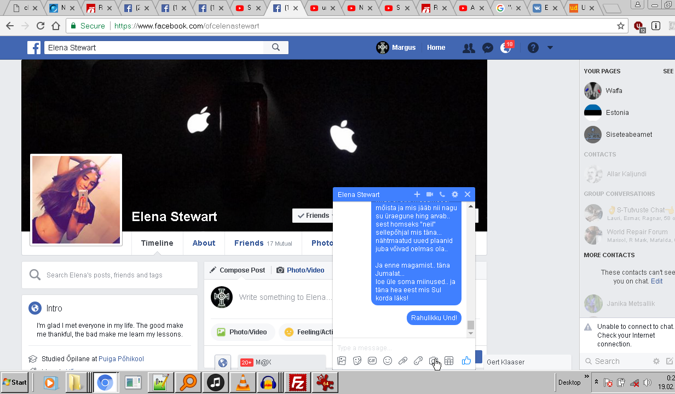
Task: Start a voice call with Elena Stewart
Action: [442, 194]
